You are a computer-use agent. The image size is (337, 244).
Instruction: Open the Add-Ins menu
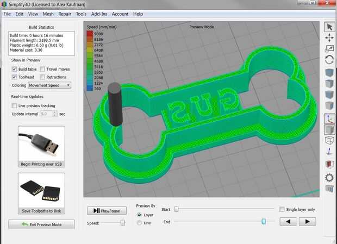(99, 14)
